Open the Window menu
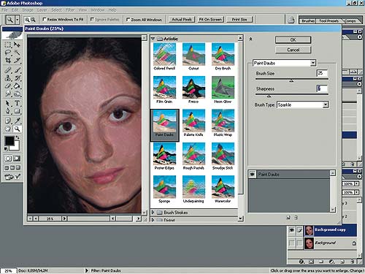This screenshot has width=365, height=274. [98, 10]
